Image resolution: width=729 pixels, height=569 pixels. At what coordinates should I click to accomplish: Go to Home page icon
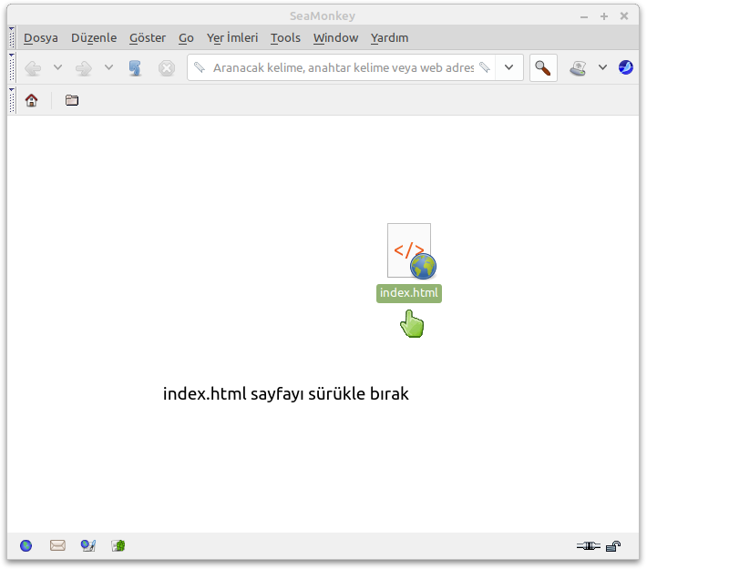coord(31,100)
